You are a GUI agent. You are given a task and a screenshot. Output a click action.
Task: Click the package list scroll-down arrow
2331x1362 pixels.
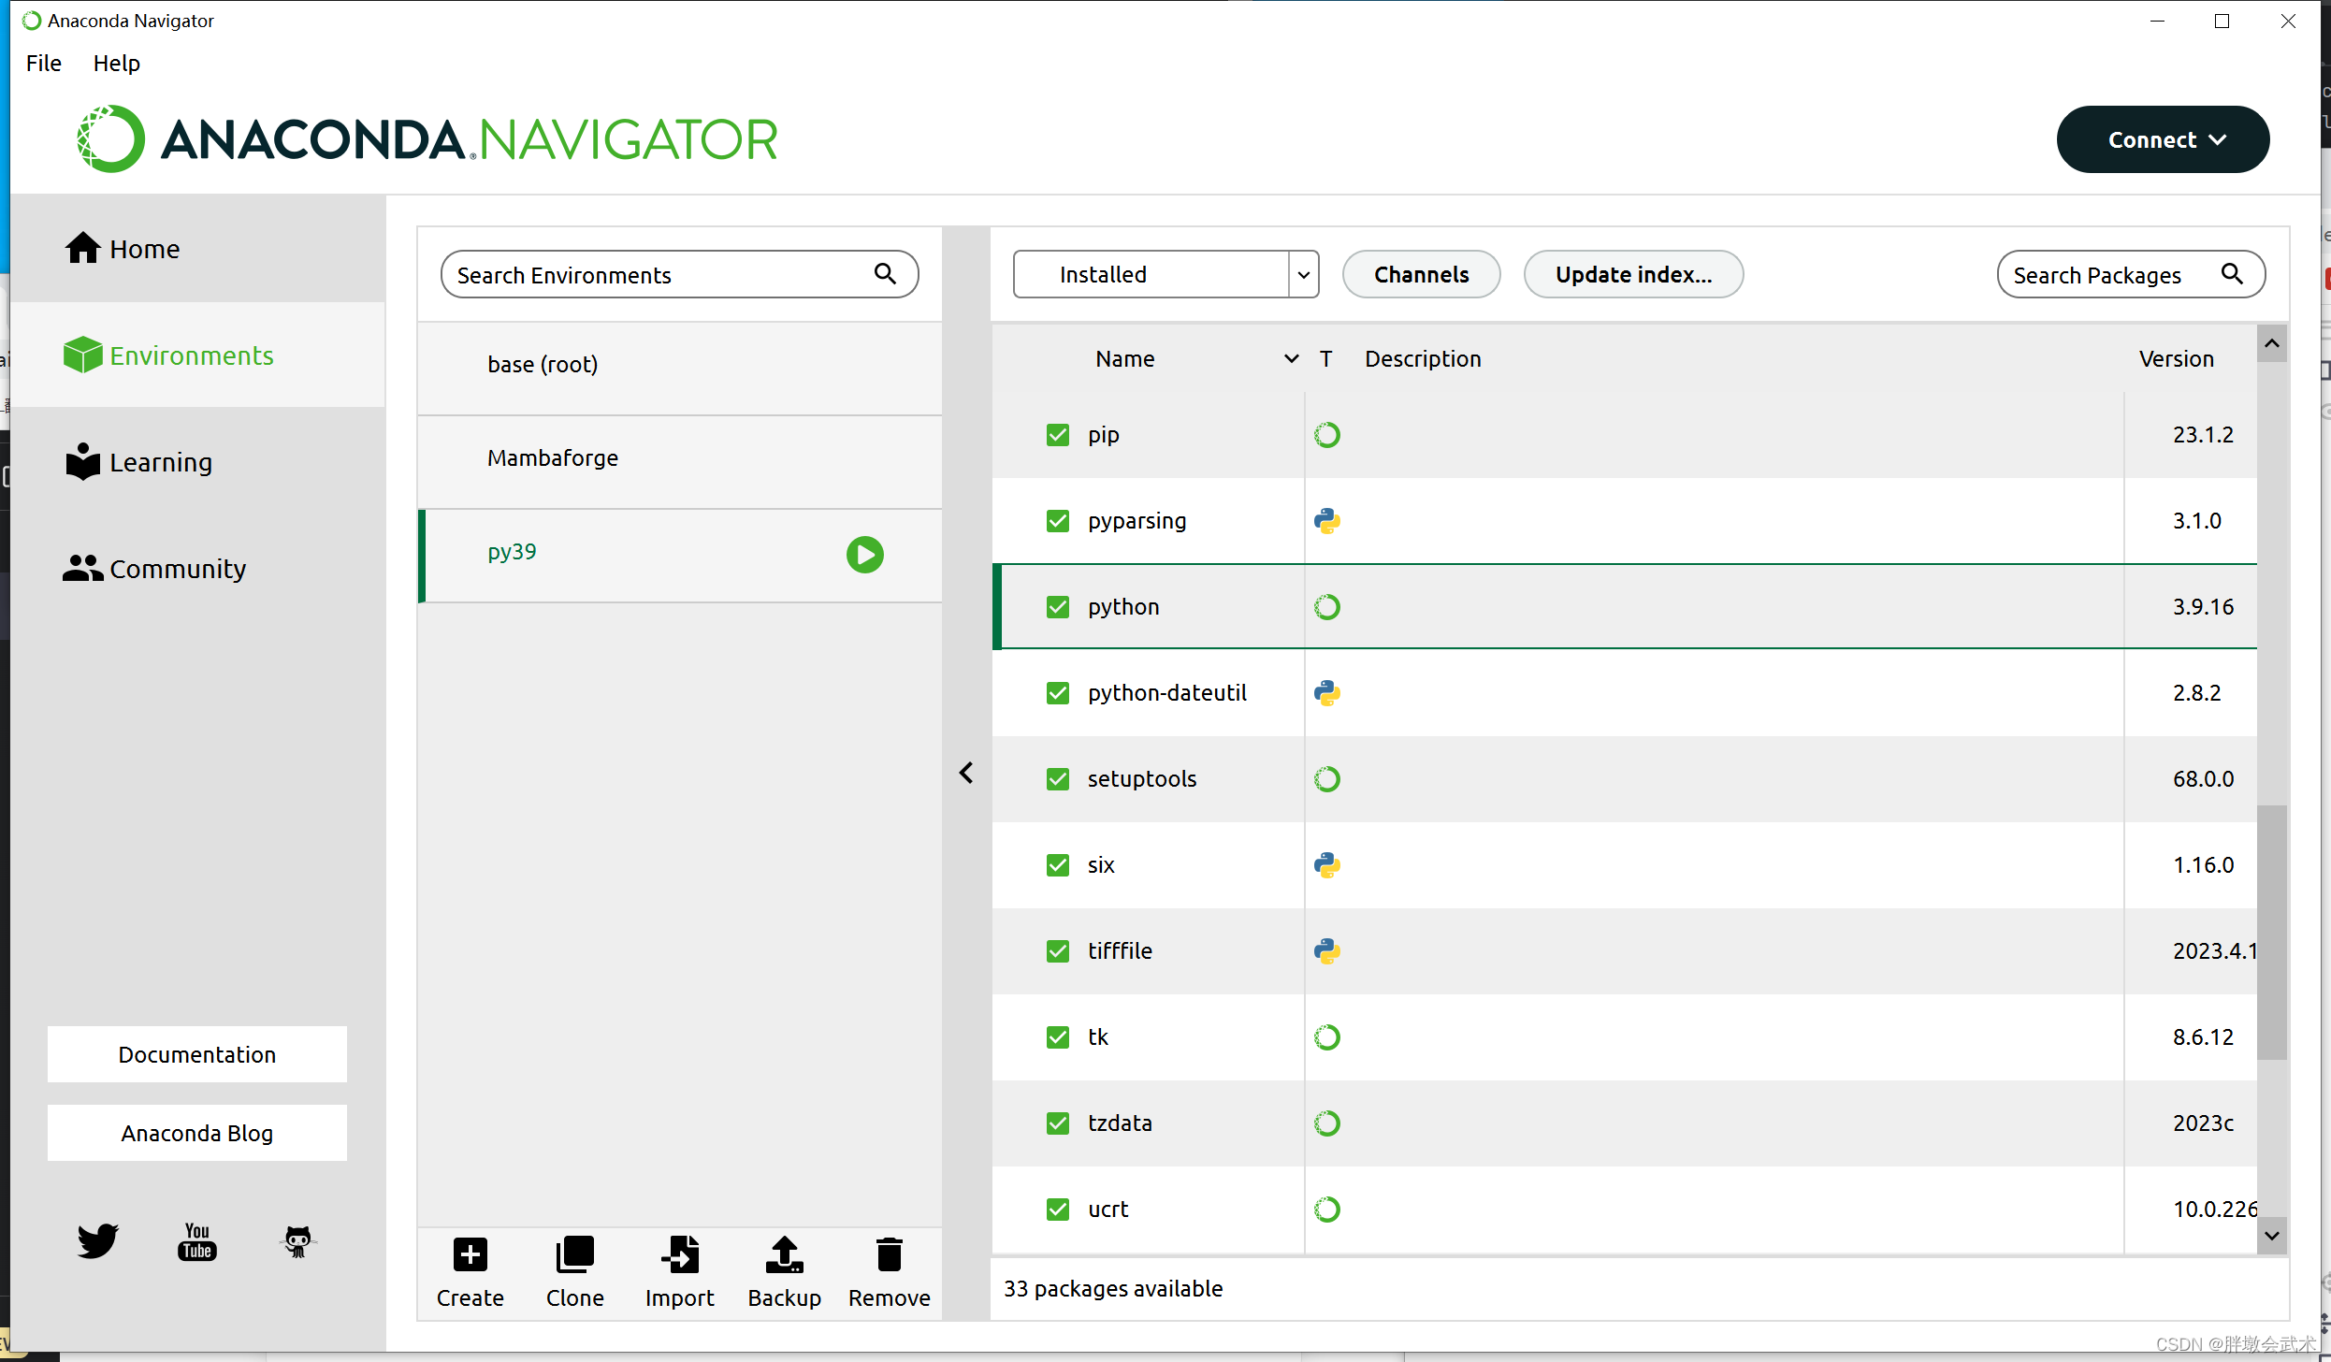[x=2271, y=1236]
